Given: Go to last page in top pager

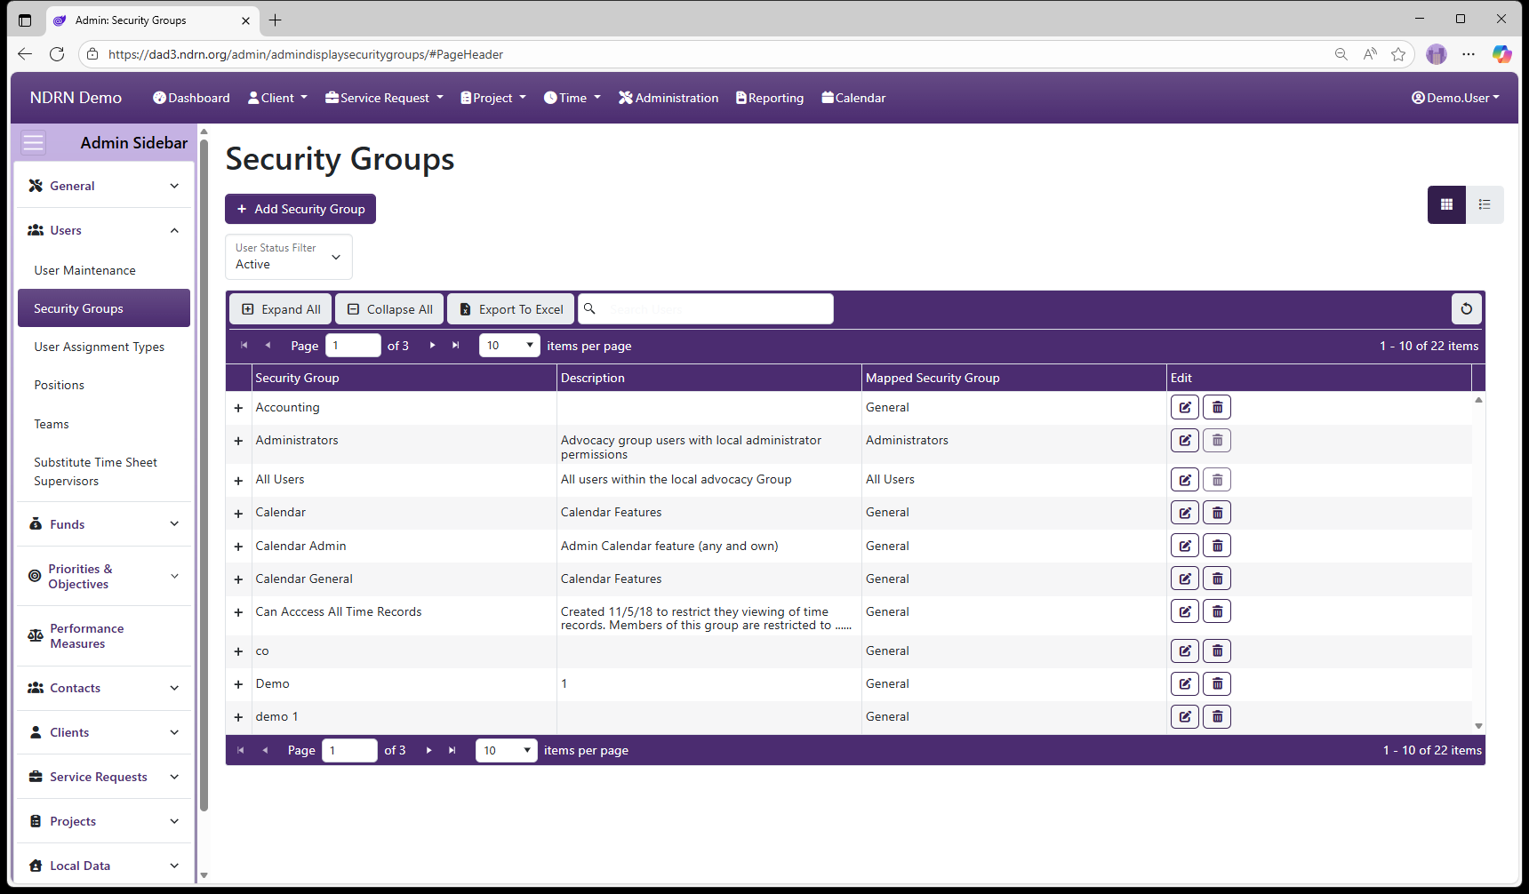Looking at the screenshot, I should (456, 345).
